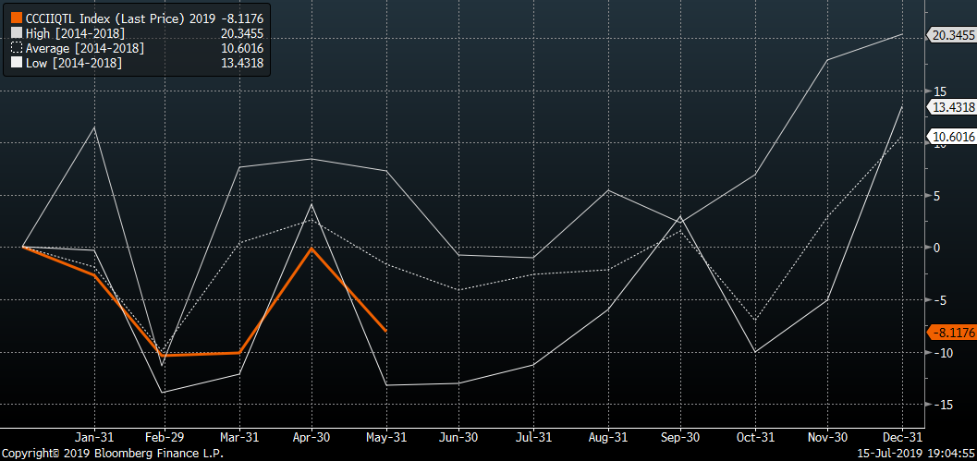
Task: Click the Jan-31 date on x-axis
Action: [x=93, y=437]
